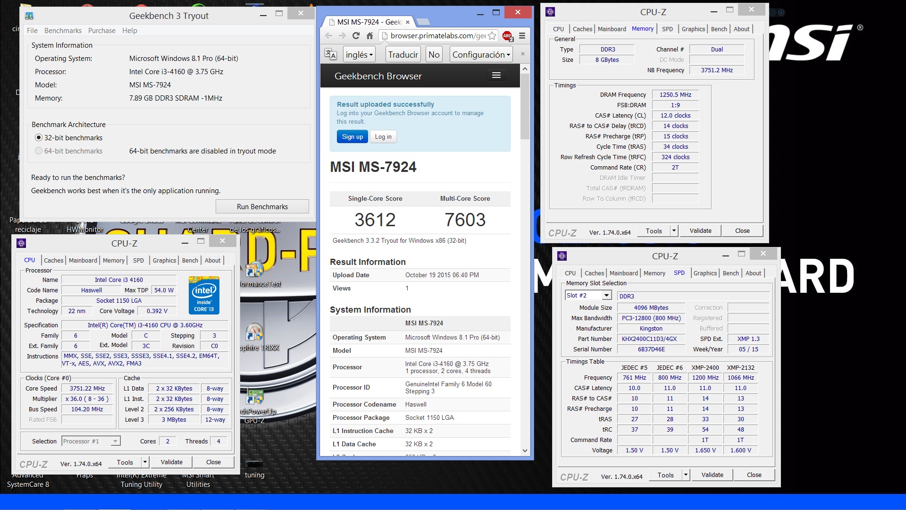Open Geekbench Browser navigation hamburger menu
This screenshot has height=510, width=906.
click(496, 76)
